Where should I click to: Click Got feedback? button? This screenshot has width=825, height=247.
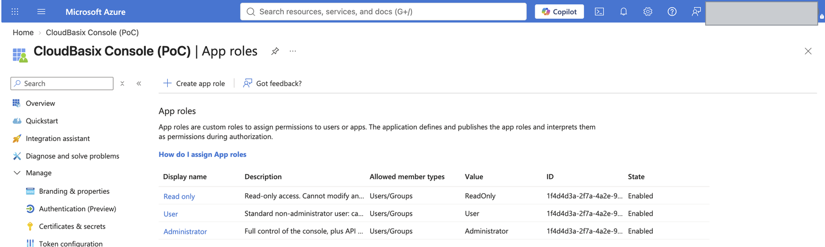pos(273,83)
